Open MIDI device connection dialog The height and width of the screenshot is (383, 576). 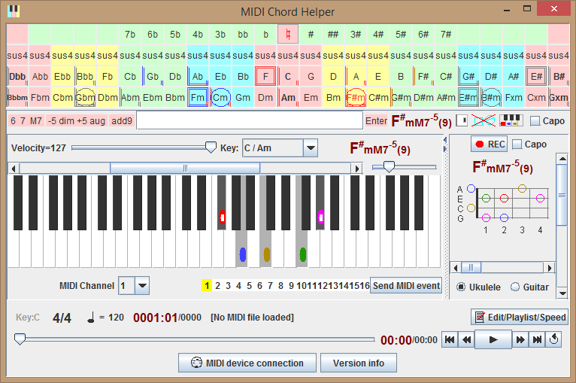coord(247,363)
